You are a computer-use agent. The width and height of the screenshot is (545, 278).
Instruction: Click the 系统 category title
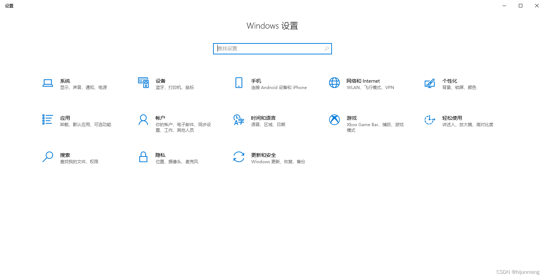pos(65,81)
